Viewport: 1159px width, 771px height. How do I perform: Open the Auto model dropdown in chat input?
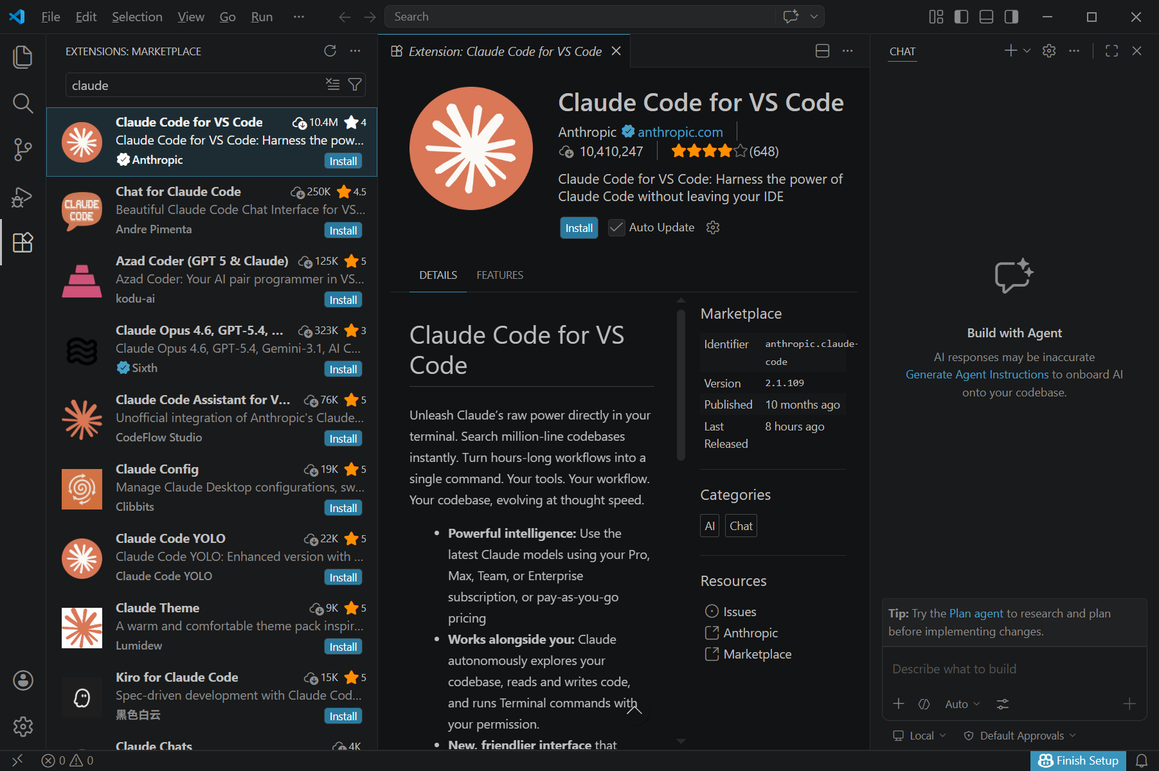pos(961,704)
